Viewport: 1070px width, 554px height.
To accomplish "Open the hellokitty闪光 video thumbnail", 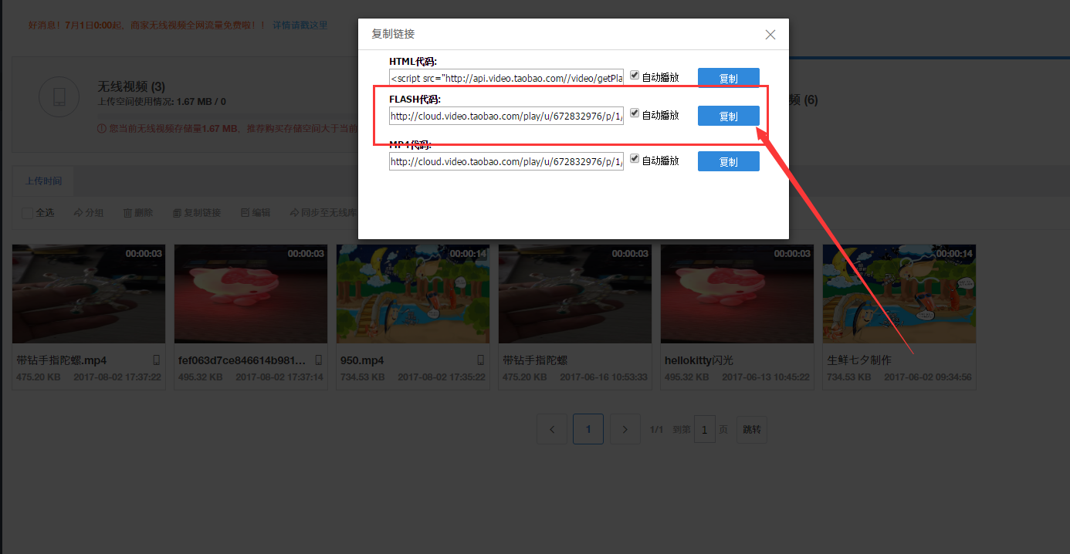I will [x=737, y=294].
